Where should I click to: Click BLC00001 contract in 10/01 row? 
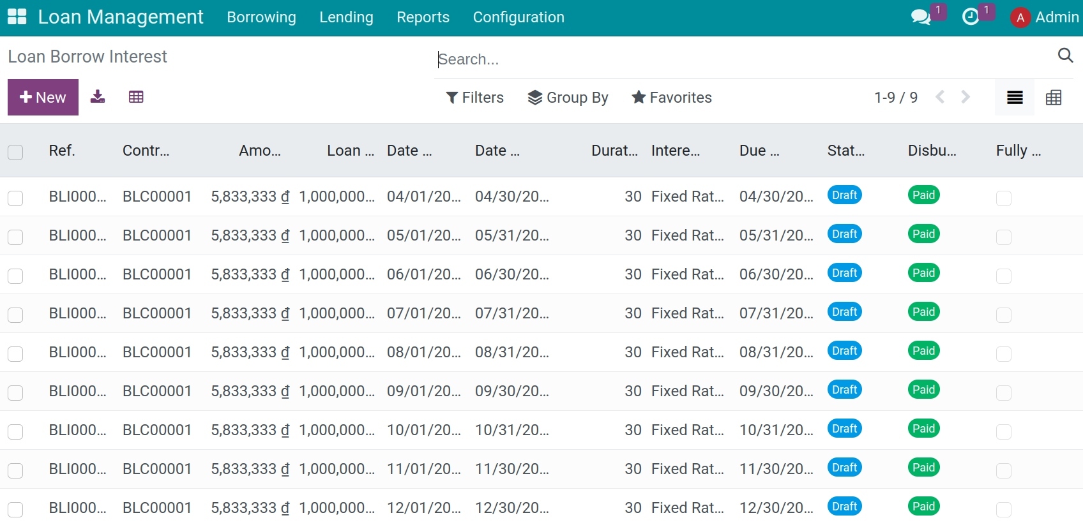157,430
